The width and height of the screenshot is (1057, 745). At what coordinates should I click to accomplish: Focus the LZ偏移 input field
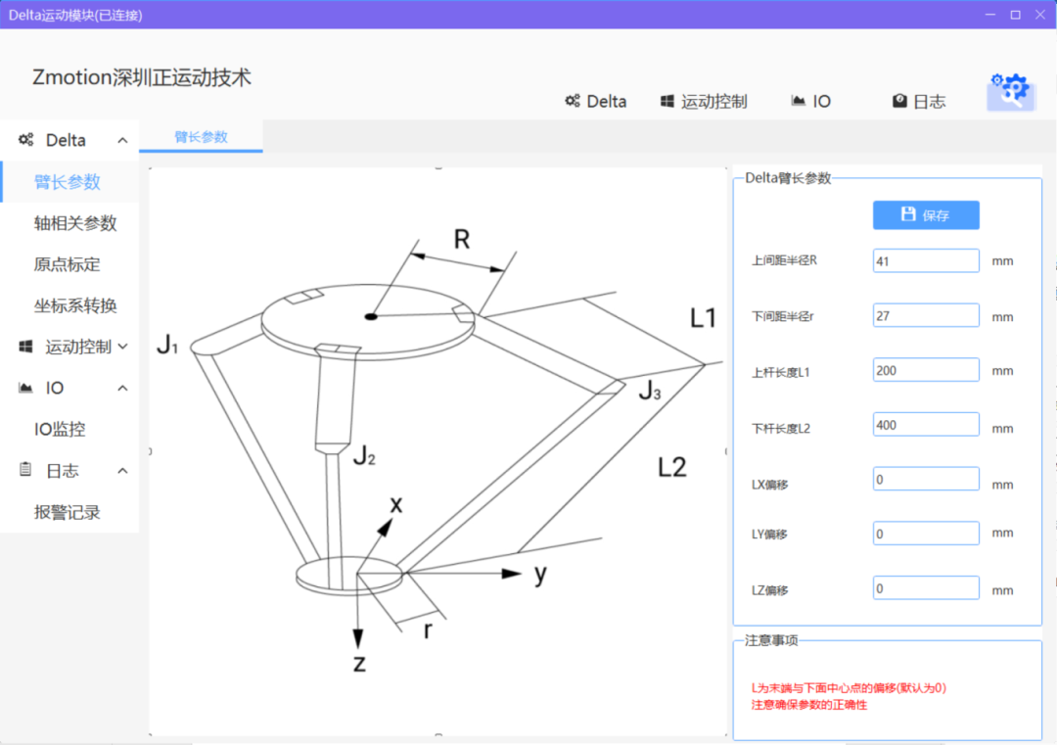click(x=926, y=588)
